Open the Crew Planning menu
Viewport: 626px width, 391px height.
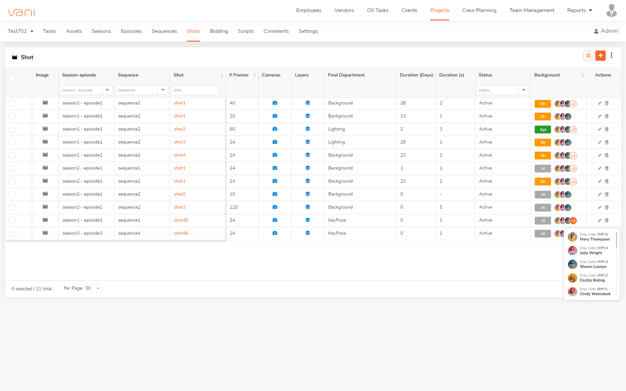(479, 10)
